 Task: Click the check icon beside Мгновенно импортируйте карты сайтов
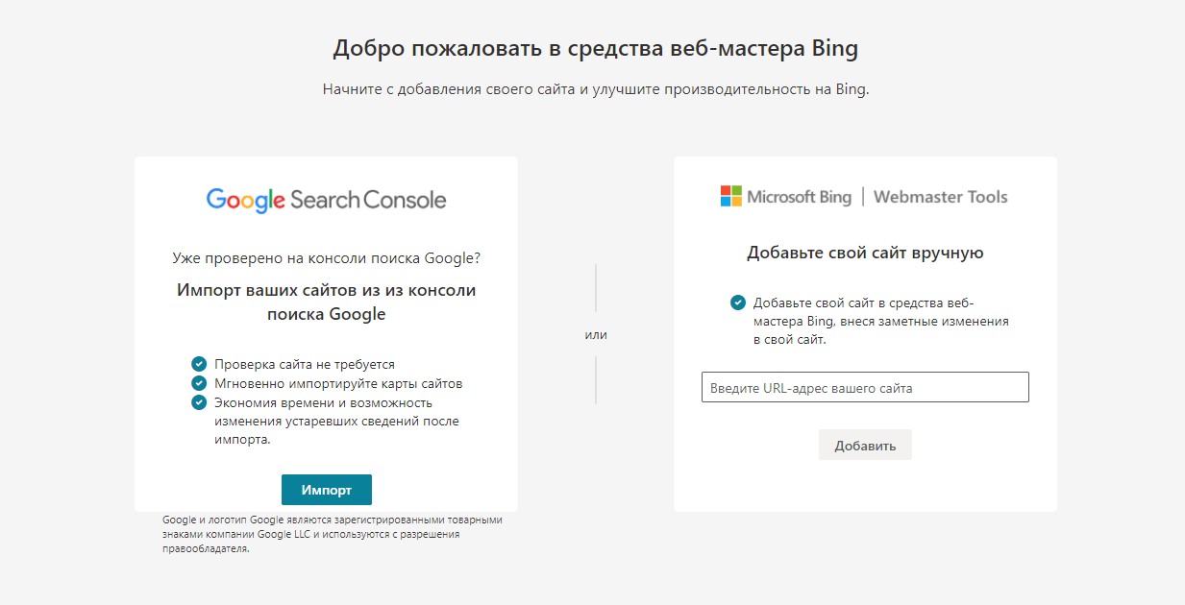[x=199, y=382]
